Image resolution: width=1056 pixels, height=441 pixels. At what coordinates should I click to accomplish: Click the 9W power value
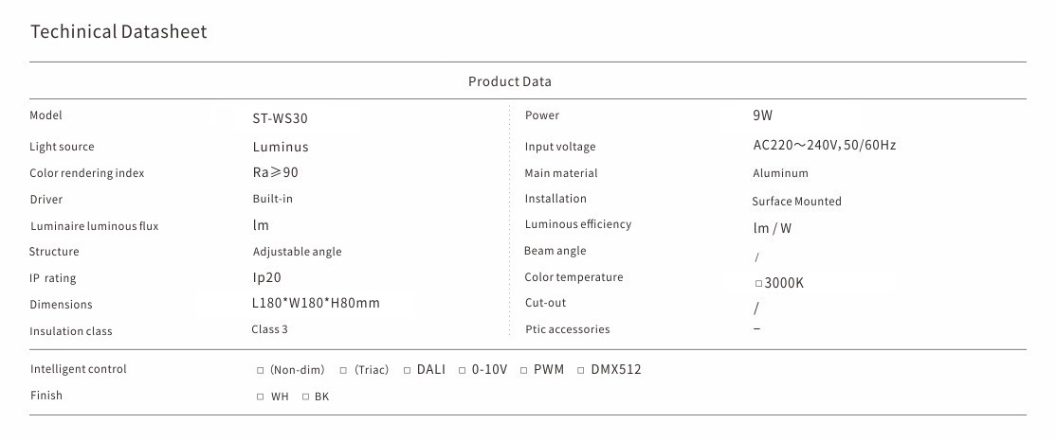[x=763, y=116]
